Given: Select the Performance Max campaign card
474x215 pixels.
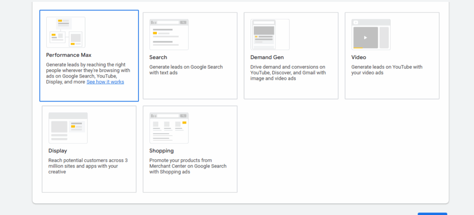Looking at the screenshot, I should [89, 56].
